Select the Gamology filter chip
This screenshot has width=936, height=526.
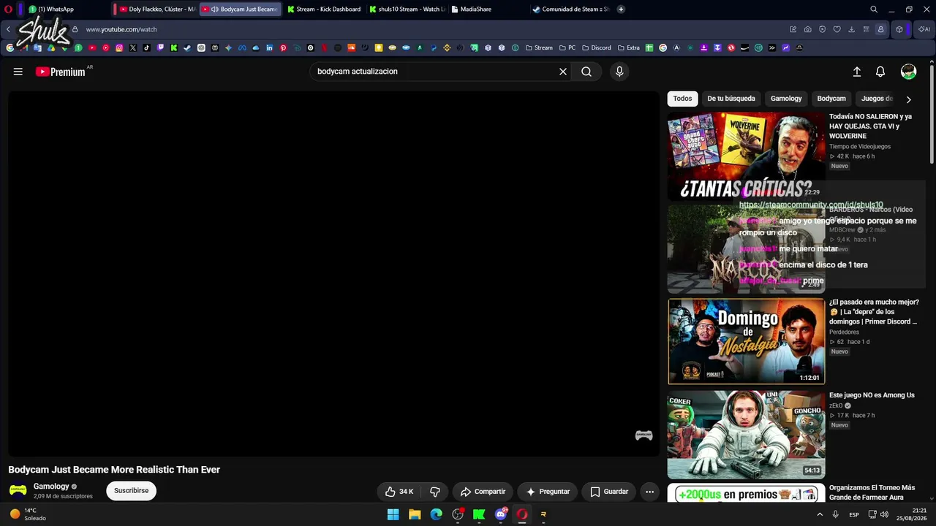click(x=786, y=99)
